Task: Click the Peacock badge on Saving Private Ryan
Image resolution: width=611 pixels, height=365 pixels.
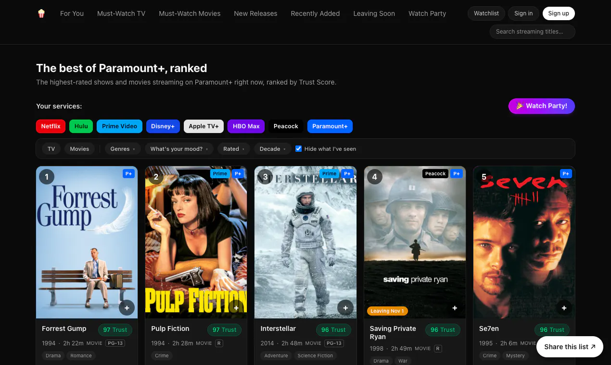Action: point(435,174)
